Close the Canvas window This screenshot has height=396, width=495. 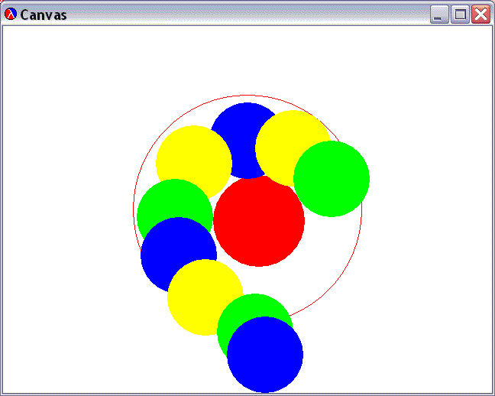tap(480, 15)
